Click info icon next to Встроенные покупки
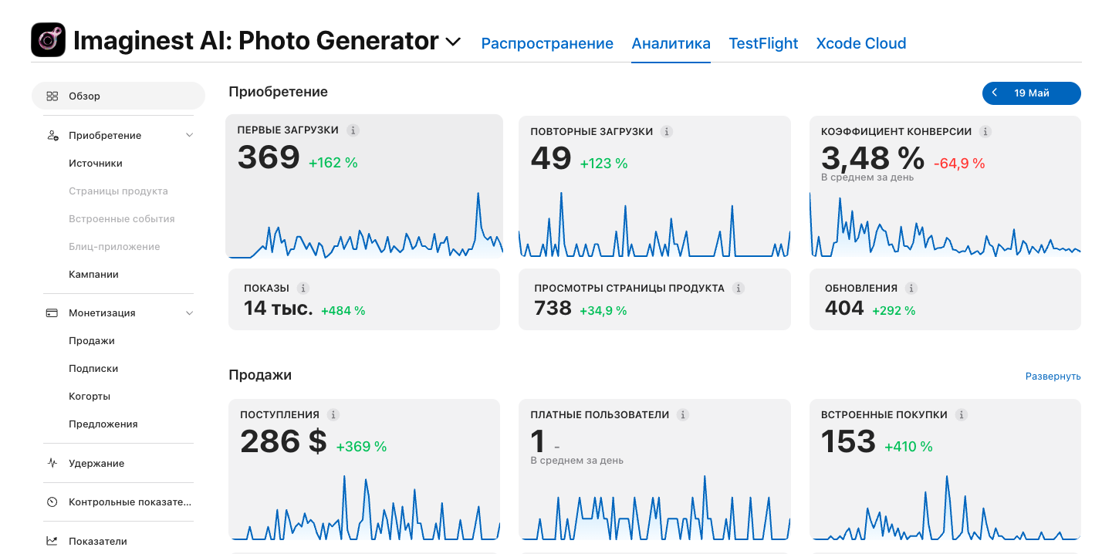This screenshot has width=1102, height=554. (962, 415)
